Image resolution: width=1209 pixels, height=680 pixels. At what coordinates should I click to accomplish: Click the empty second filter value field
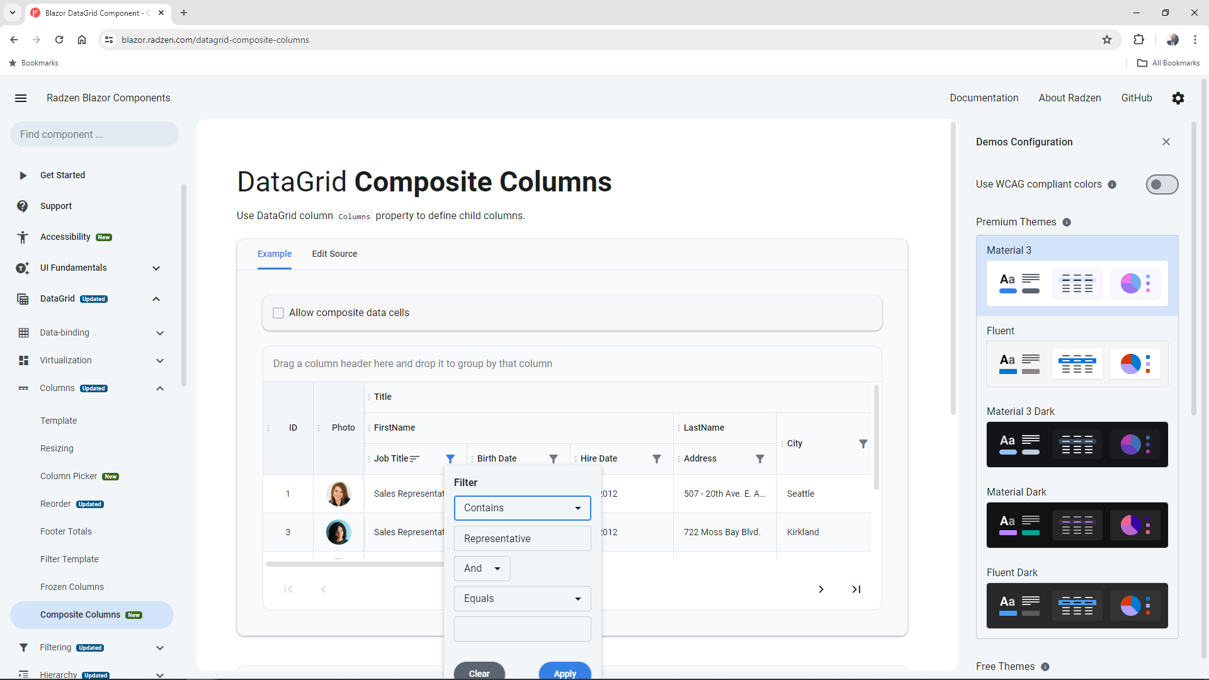[x=523, y=629]
